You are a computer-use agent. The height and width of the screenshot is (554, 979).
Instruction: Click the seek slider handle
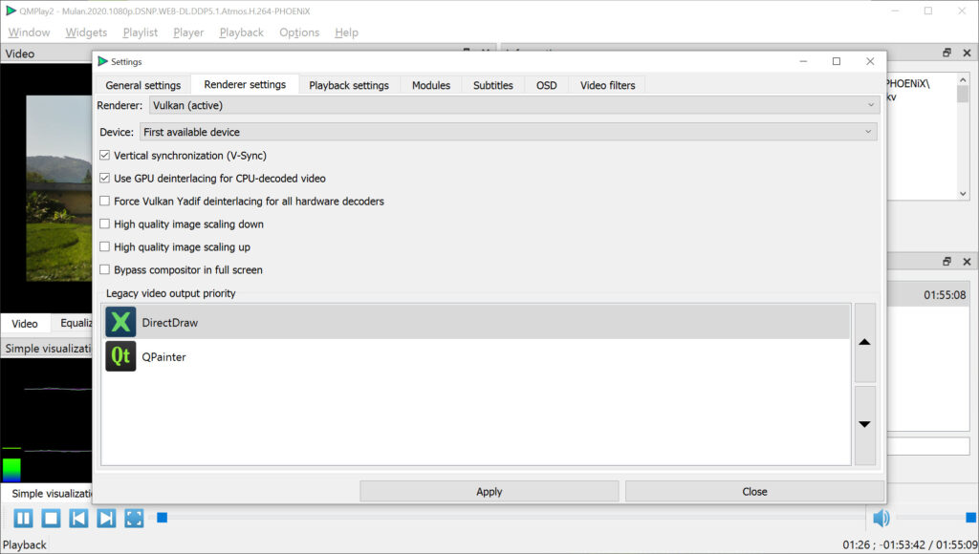point(162,517)
